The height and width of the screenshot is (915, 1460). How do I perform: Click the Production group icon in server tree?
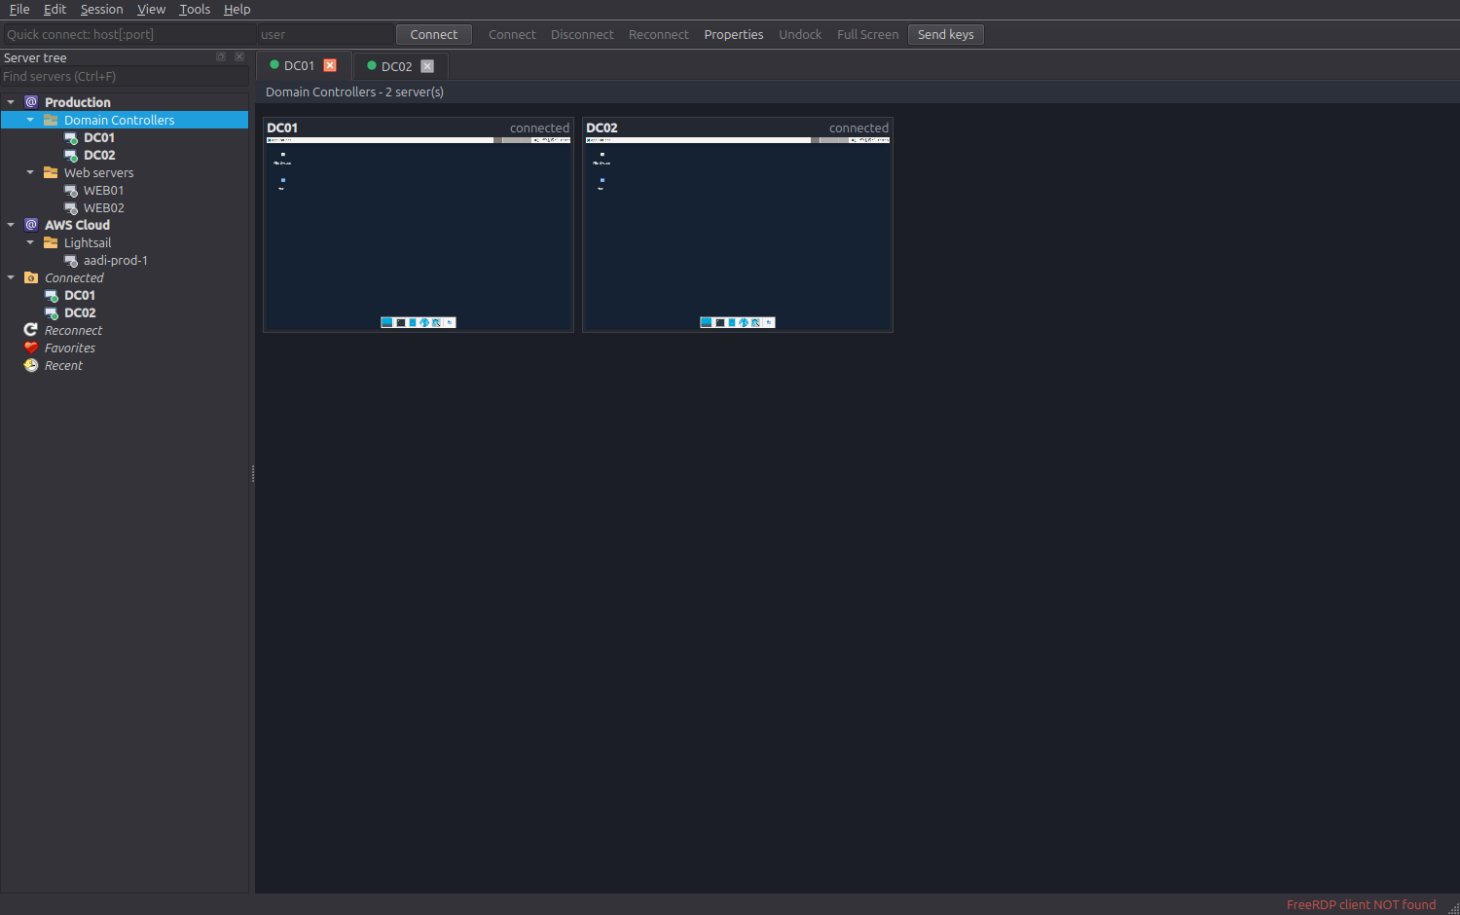click(31, 102)
